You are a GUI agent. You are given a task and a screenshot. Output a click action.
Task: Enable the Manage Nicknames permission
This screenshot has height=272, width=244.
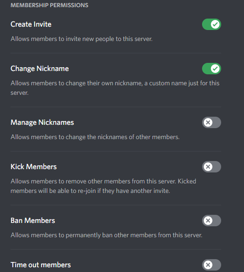[x=212, y=122]
